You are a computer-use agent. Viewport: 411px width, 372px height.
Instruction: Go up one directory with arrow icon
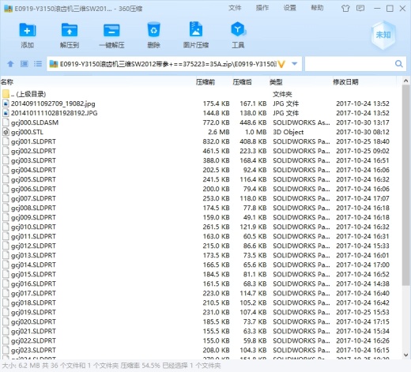[x=10, y=64]
